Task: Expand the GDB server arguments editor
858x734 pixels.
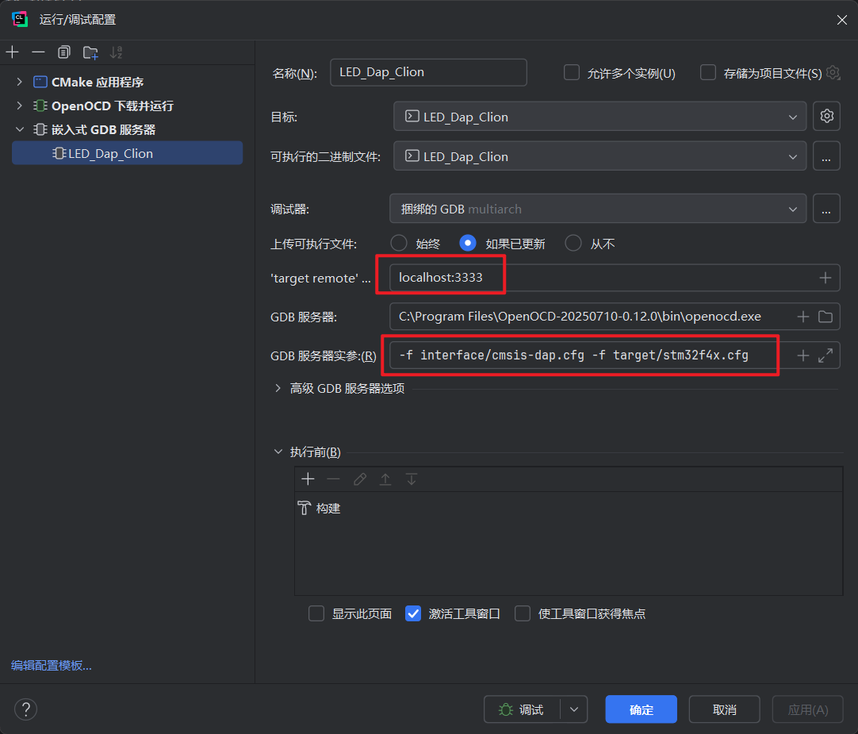Action: pos(825,355)
